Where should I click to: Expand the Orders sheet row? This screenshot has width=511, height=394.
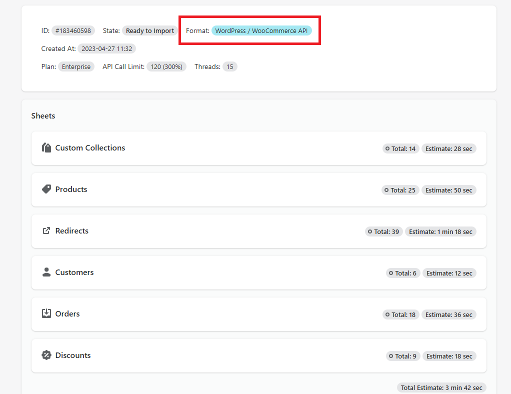pos(259,314)
